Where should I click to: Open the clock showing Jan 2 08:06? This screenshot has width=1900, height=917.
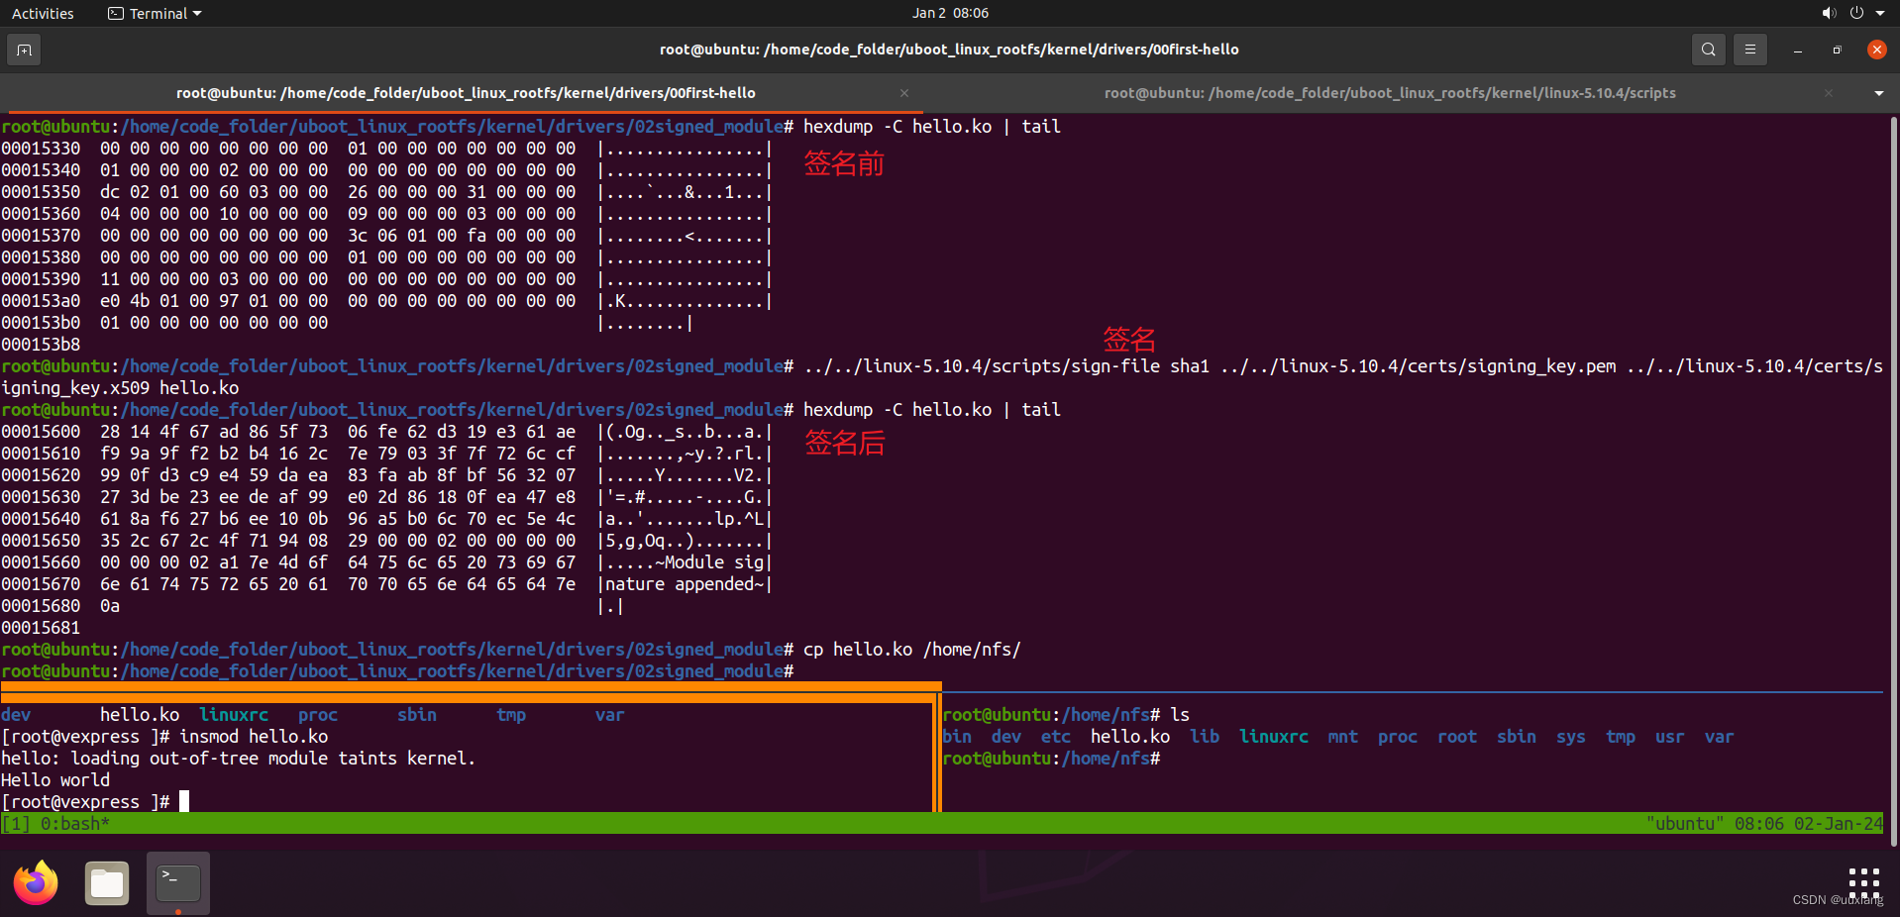click(950, 13)
